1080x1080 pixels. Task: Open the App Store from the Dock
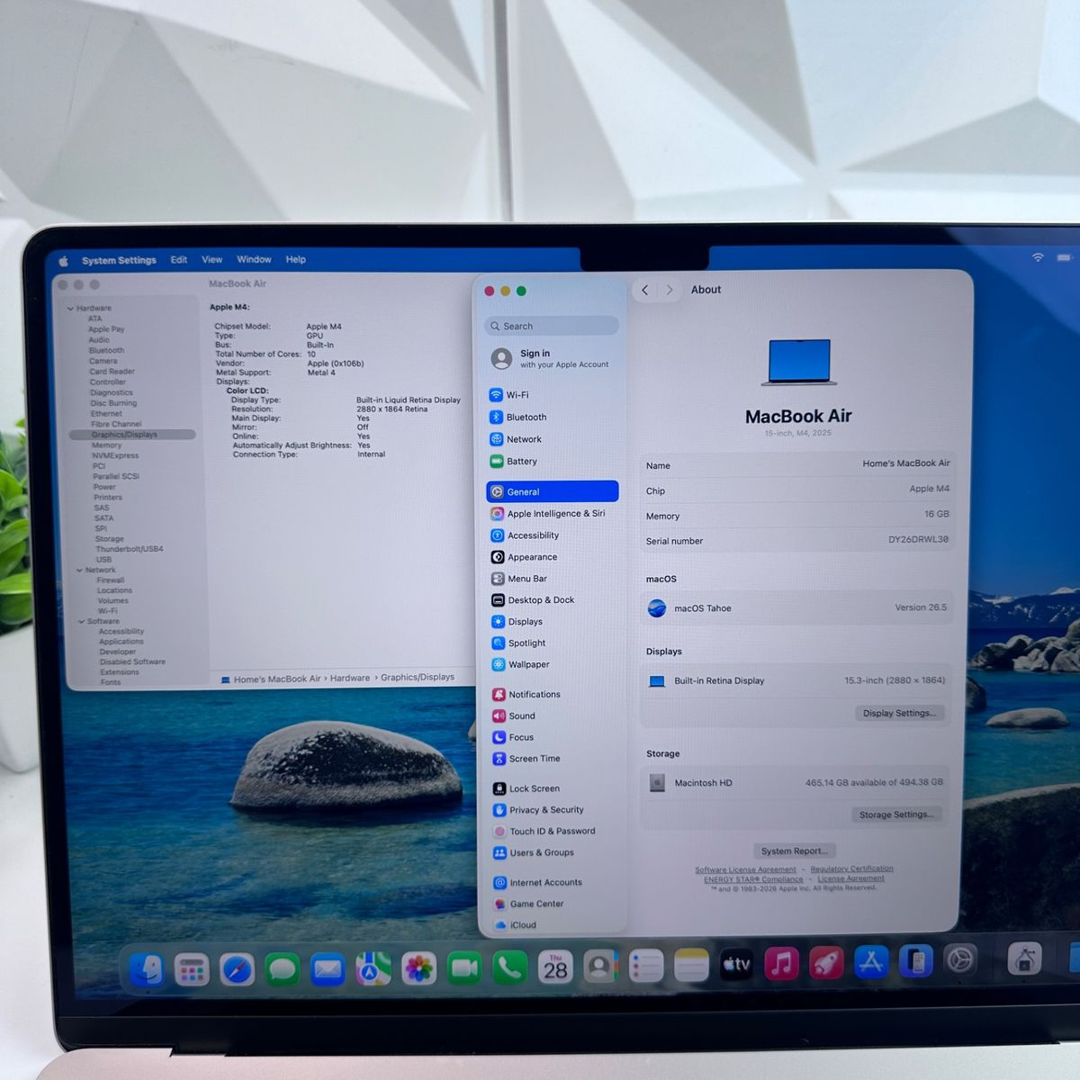click(x=871, y=962)
